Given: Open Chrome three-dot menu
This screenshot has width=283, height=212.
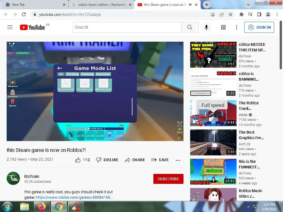Looking at the screenshot, I should click(x=277, y=14).
